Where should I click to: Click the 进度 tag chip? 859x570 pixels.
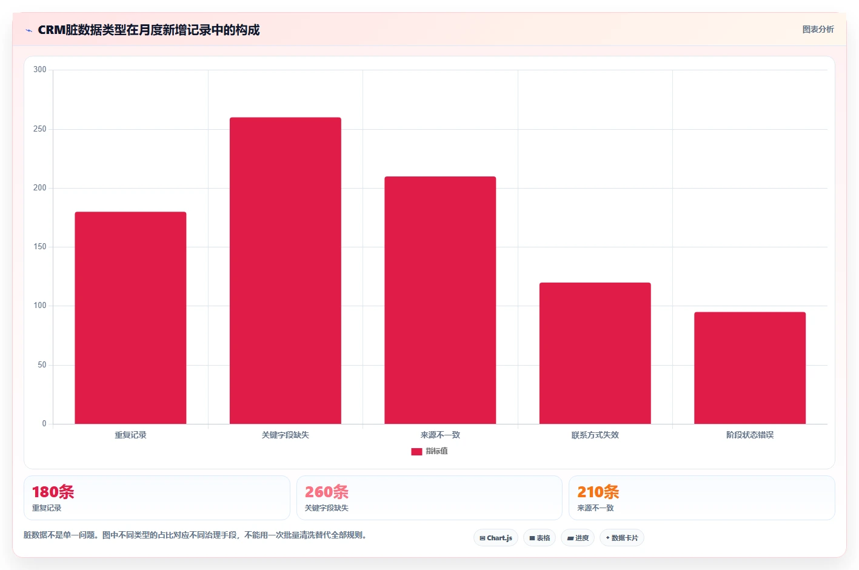click(578, 538)
